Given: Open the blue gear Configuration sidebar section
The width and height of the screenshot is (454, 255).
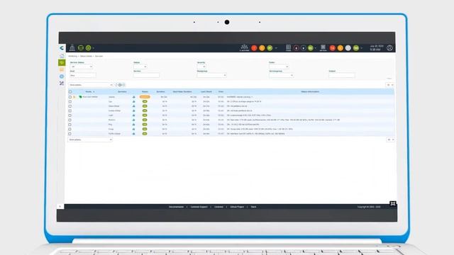Looking at the screenshot, I should pos(62,76).
